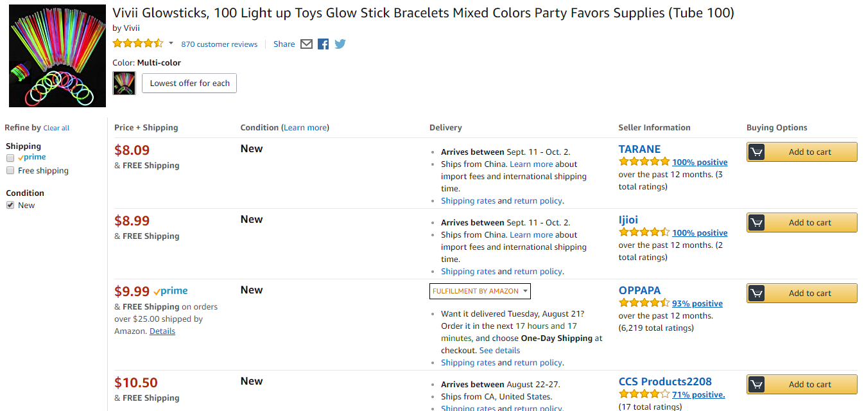Screen dimensions: 864x411
Task: Click the cart icon in OPPAPA's offer row
Action: click(x=757, y=293)
